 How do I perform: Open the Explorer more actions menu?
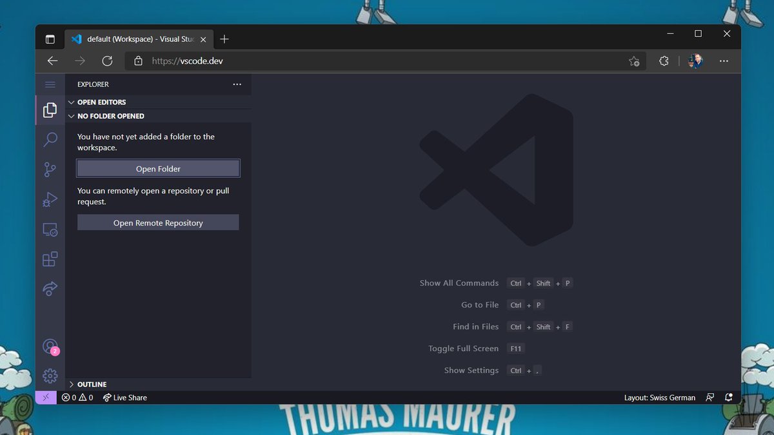click(x=237, y=84)
